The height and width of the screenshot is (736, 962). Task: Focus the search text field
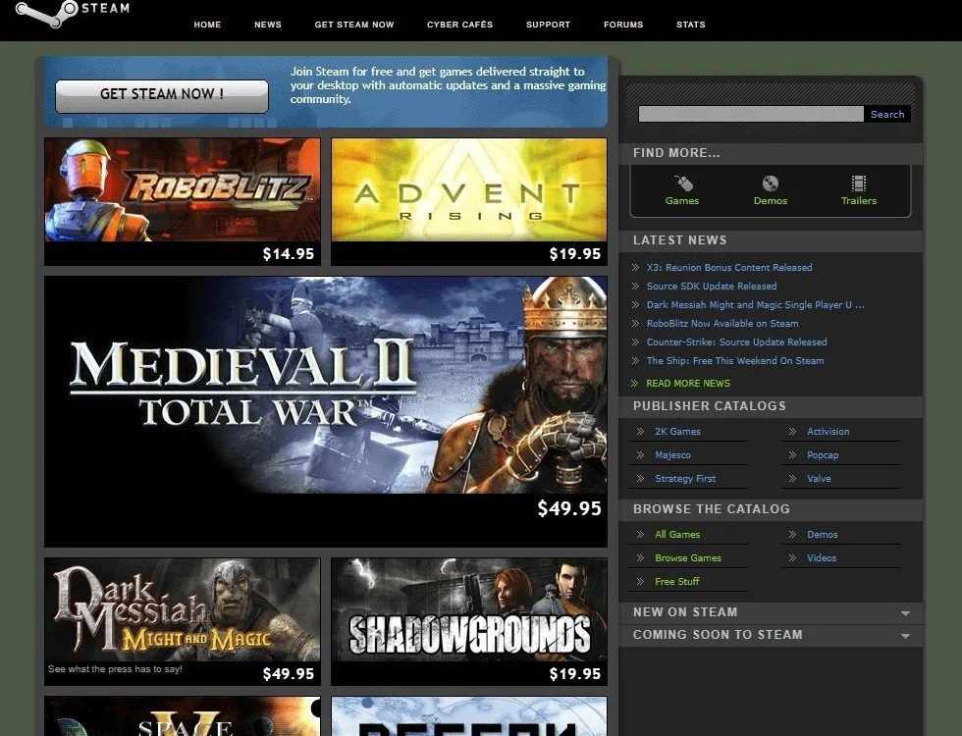751,114
